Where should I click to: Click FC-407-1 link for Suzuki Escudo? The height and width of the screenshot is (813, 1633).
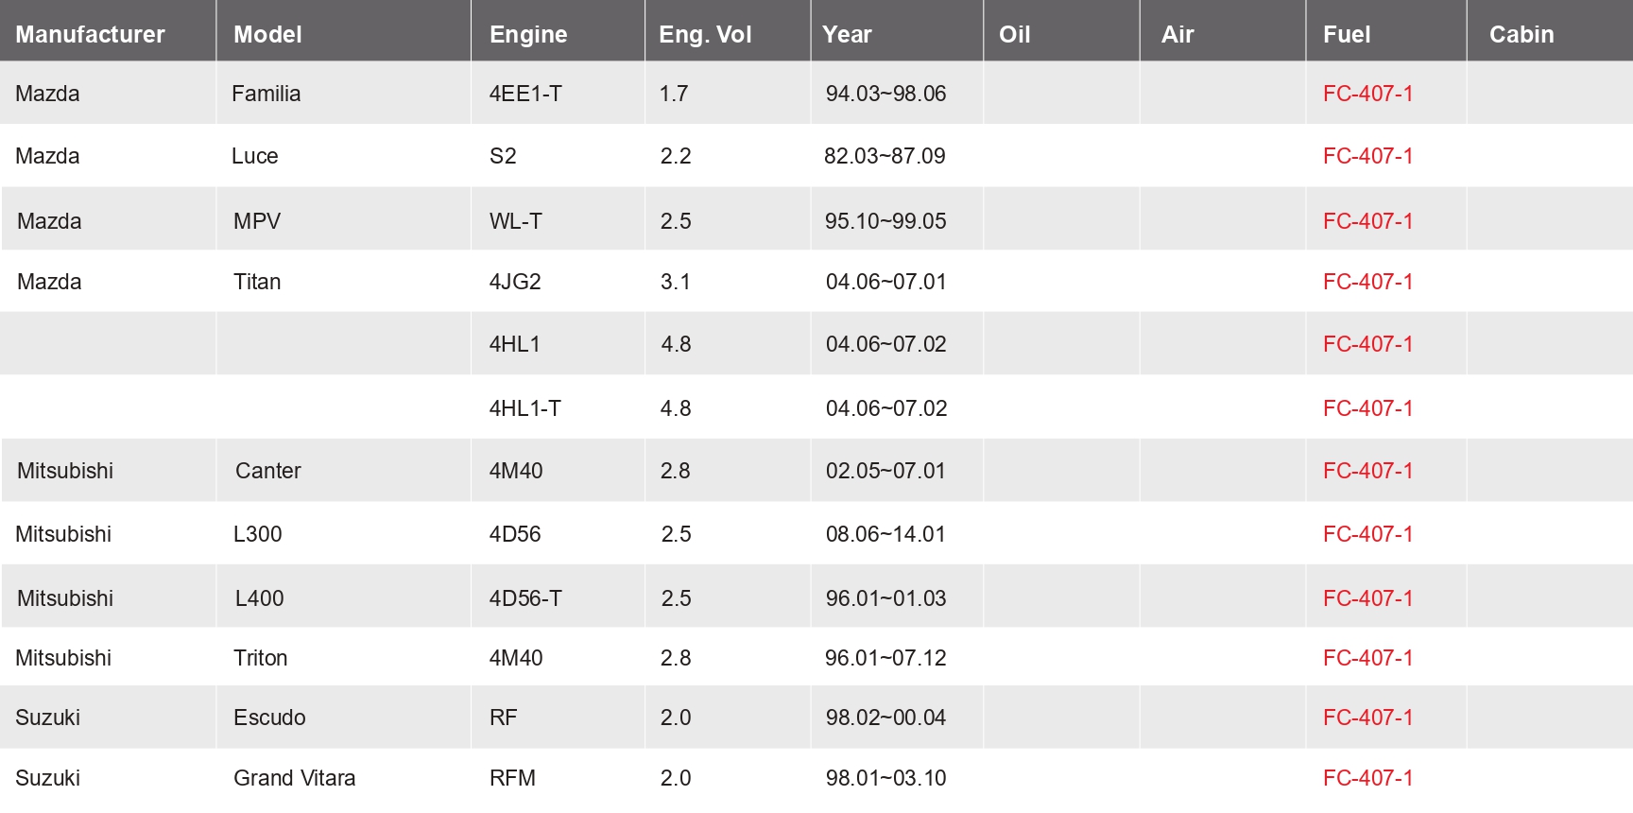(x=1367, y=718)
